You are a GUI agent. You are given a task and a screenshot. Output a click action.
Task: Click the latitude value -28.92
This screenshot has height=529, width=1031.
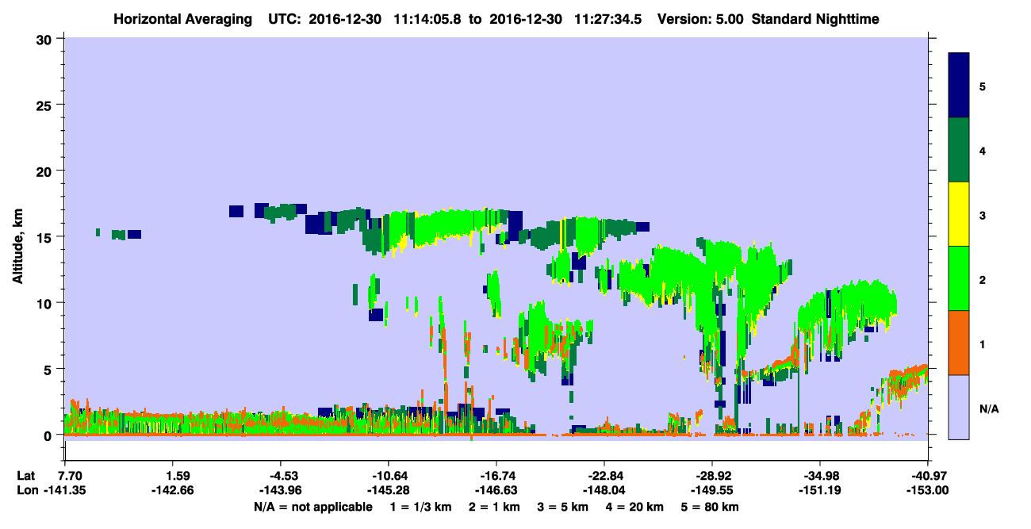click(x=712, y=476)
